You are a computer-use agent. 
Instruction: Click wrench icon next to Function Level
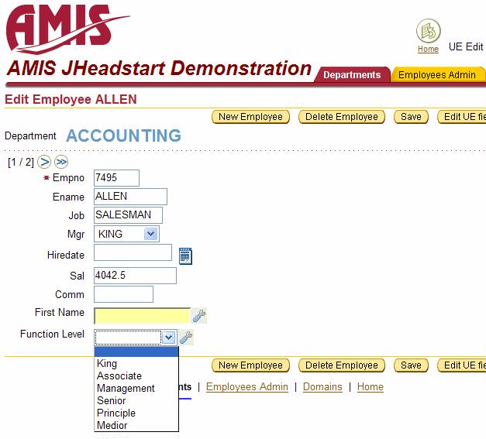186,337
